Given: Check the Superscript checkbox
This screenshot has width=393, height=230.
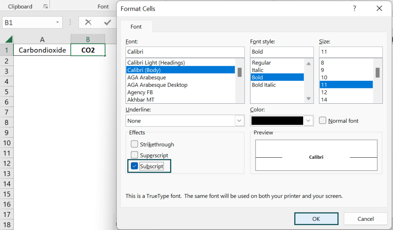Looking at the screenshot, I should point(134,155).
